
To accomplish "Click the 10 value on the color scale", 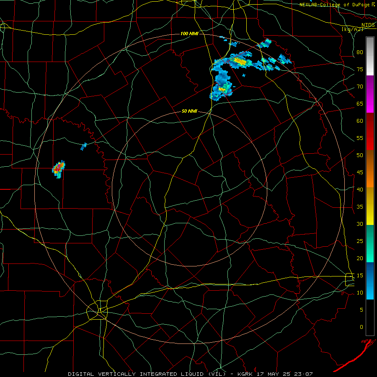I will (x=360, y=293).
